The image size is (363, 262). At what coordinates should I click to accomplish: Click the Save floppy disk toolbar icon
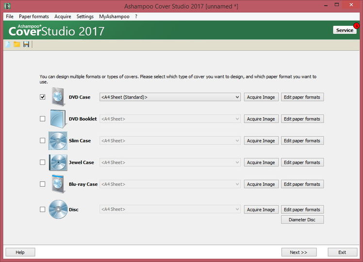tap(26, 44)
